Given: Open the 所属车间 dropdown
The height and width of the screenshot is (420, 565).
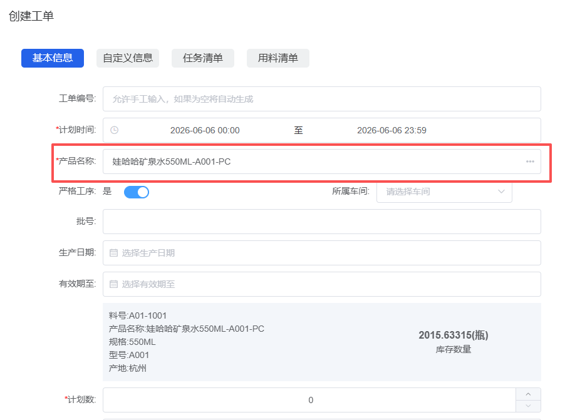Looking at the screenshot, I should pos(444,192).
